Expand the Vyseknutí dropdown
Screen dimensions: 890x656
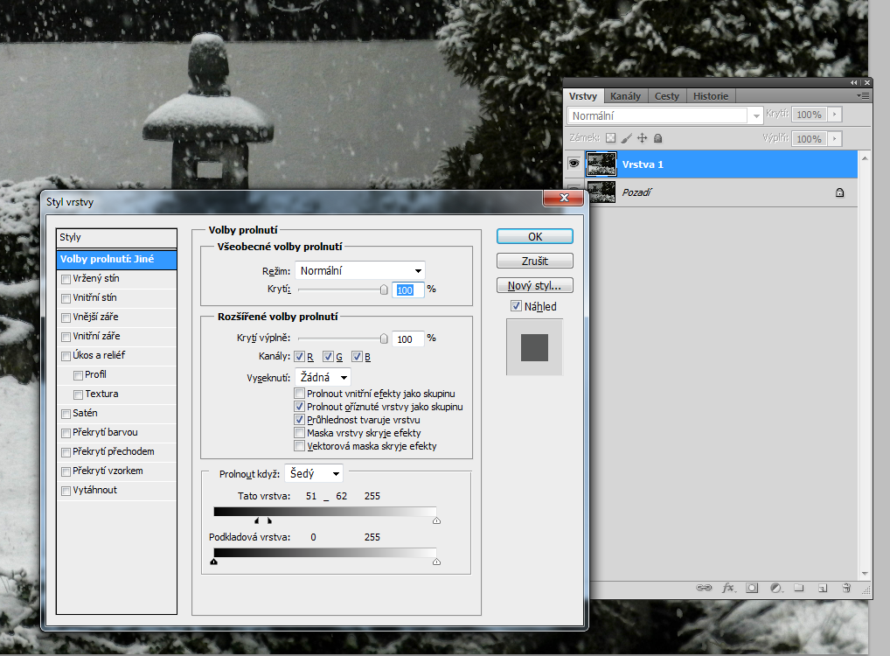pos(321,378)
